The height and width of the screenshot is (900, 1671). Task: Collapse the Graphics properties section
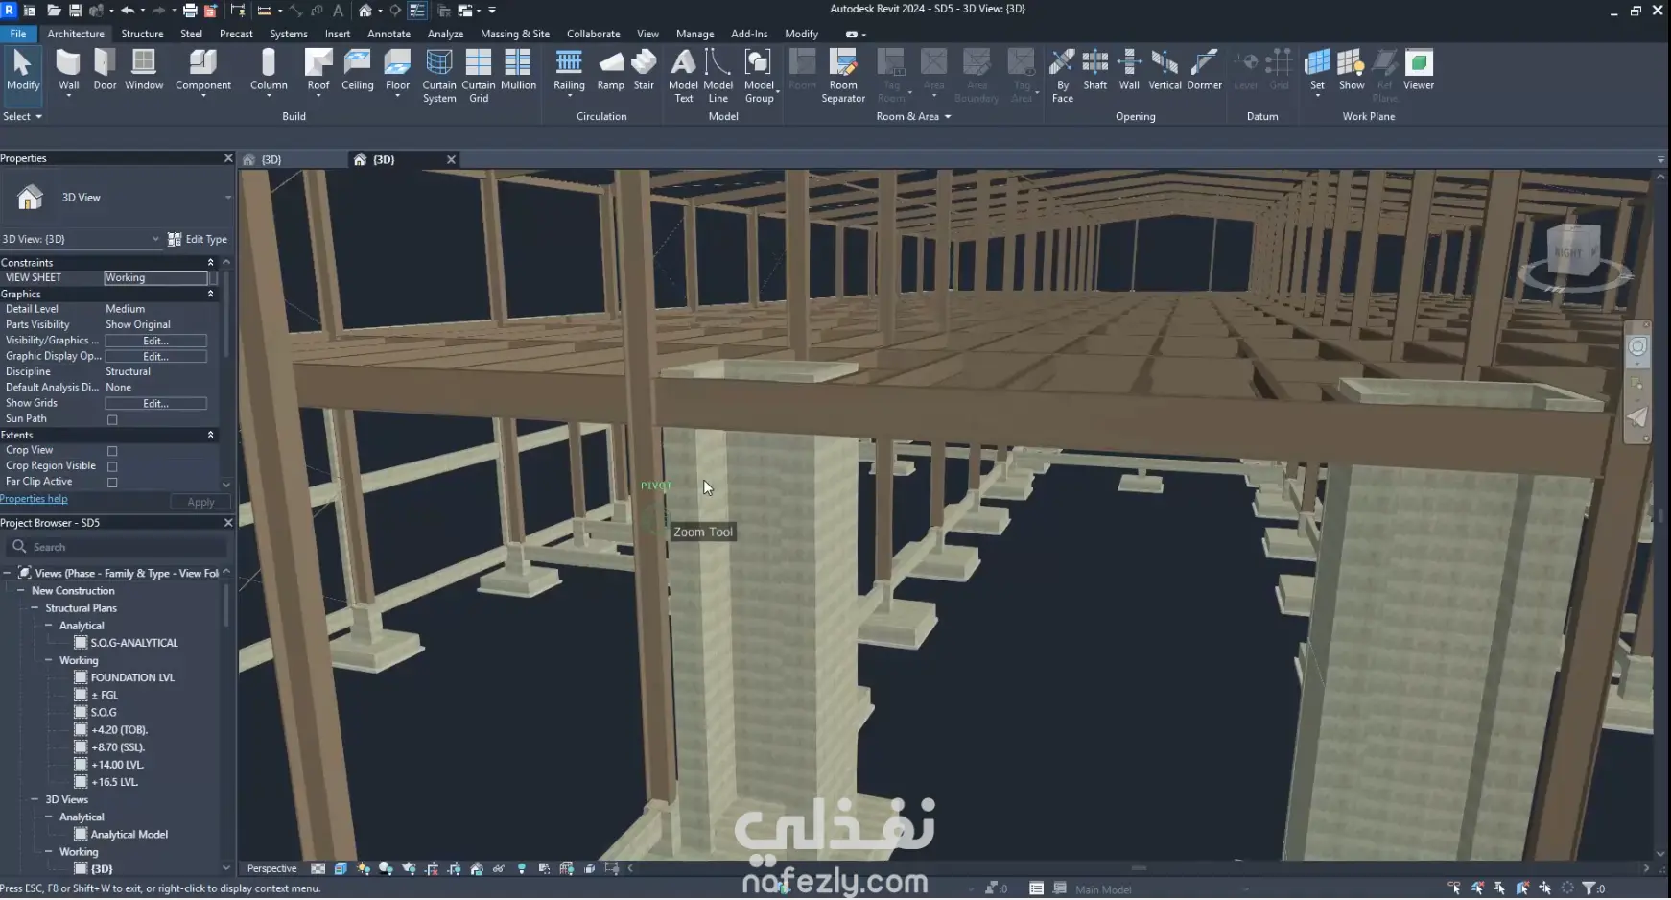pyautogui.click(x=211, y=294)
